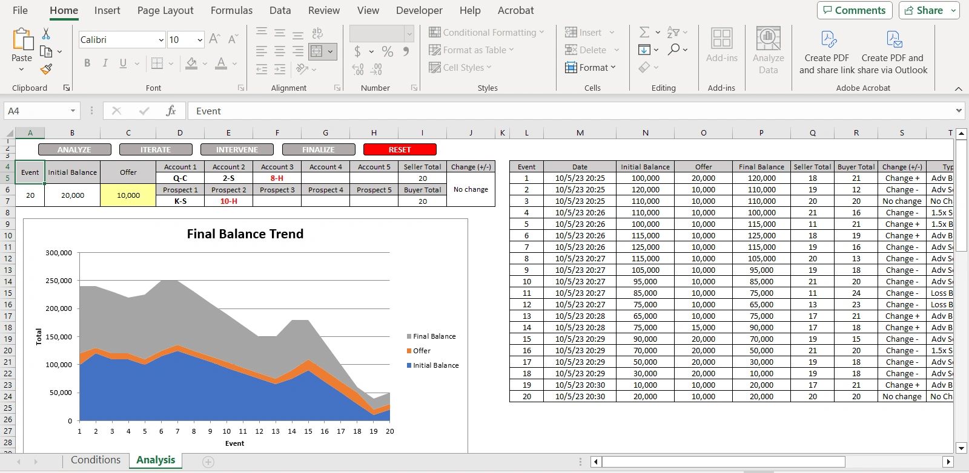Click the Cut scissors icon
This screenshot has width=969, height=473.
tap(46, 34)
